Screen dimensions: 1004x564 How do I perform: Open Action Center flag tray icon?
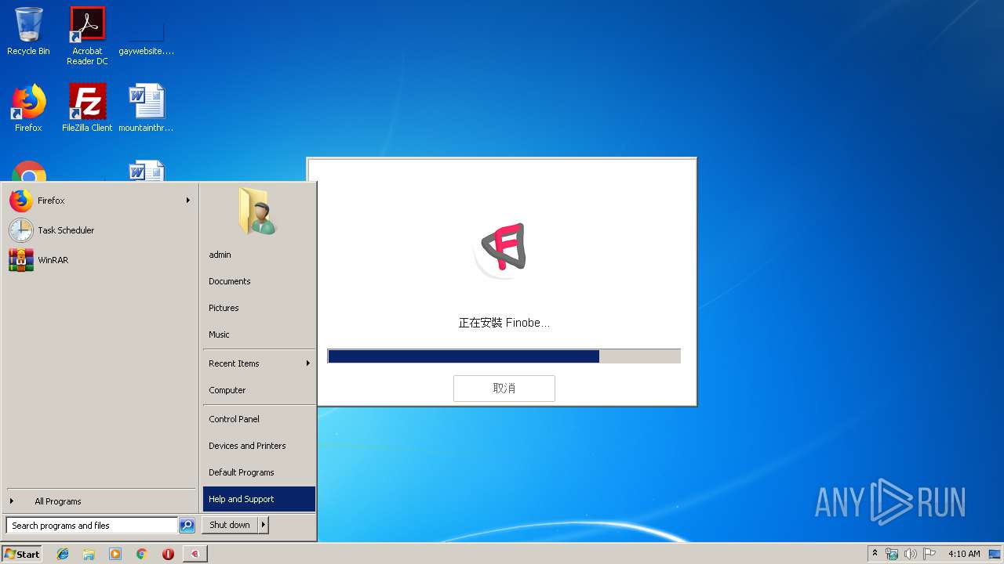point(929,554)
